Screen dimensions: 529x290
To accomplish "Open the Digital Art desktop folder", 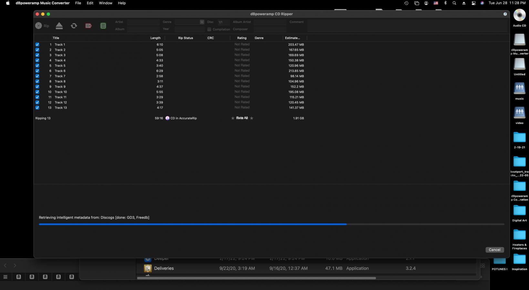I will coord(519,210).
